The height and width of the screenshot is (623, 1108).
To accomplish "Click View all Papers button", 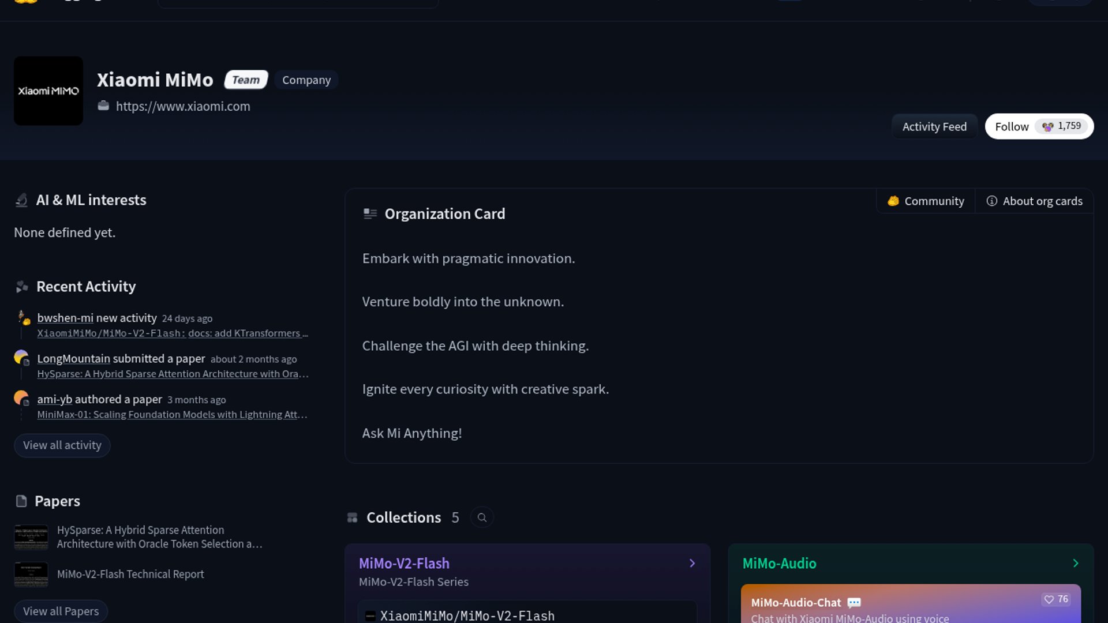I will pyautogui.click(x=61, y=611).
